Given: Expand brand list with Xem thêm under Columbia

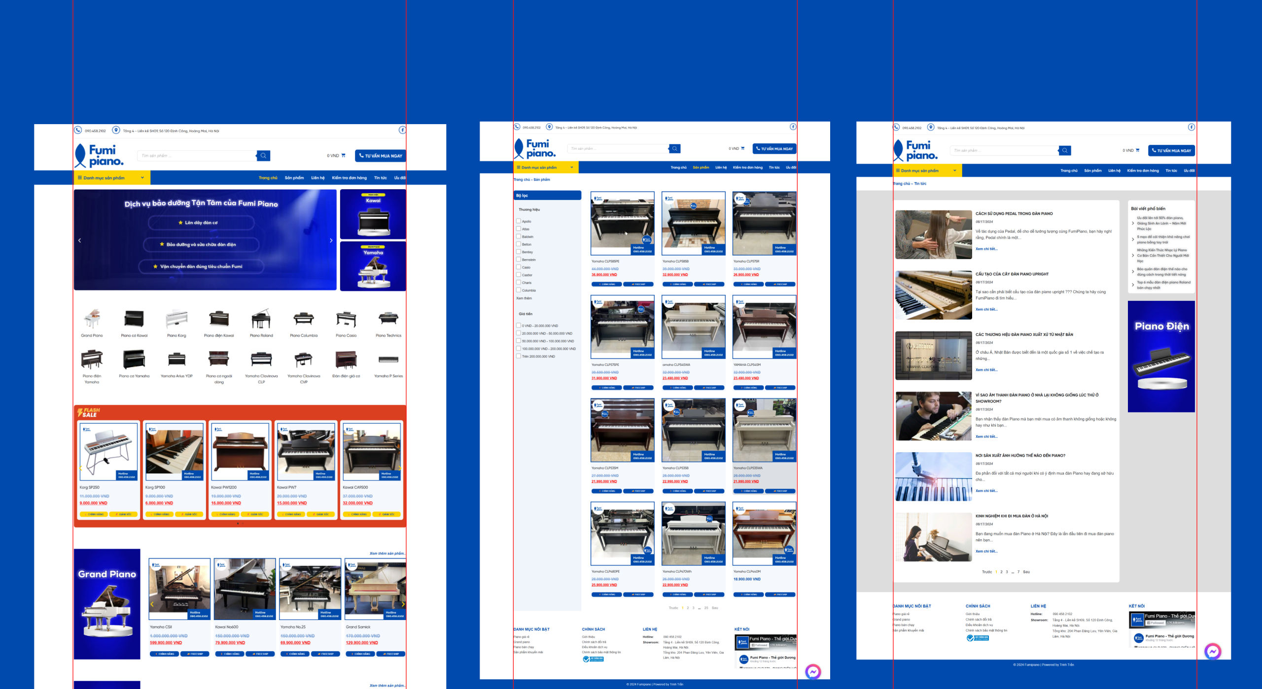Looking at the screenshot, I should 524,298.
